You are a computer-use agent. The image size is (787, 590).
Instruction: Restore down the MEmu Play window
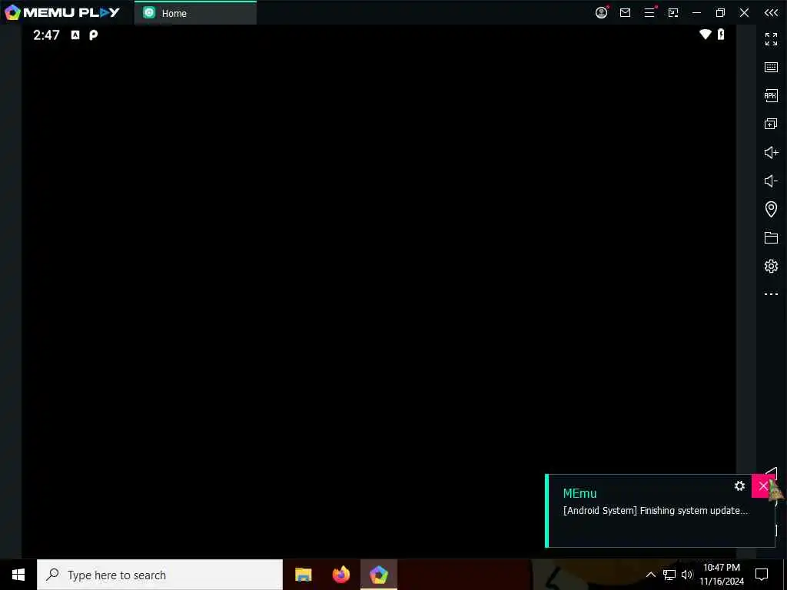click(x=720, y=12)
